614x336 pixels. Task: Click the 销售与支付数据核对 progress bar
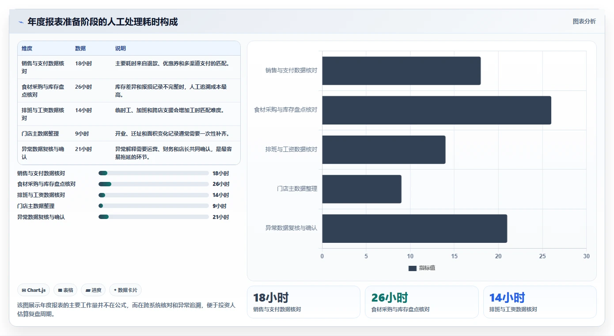click(154, 173)
